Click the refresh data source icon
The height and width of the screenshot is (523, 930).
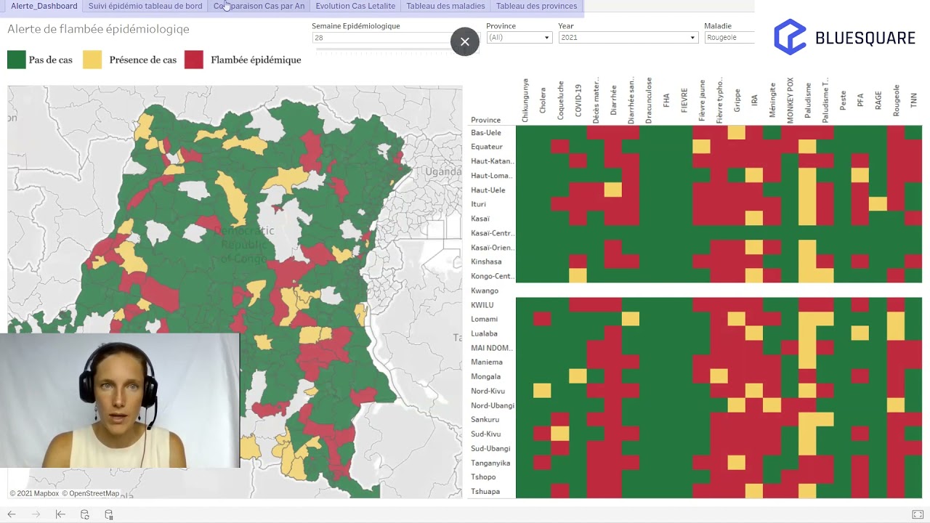[x=85, y=514]
